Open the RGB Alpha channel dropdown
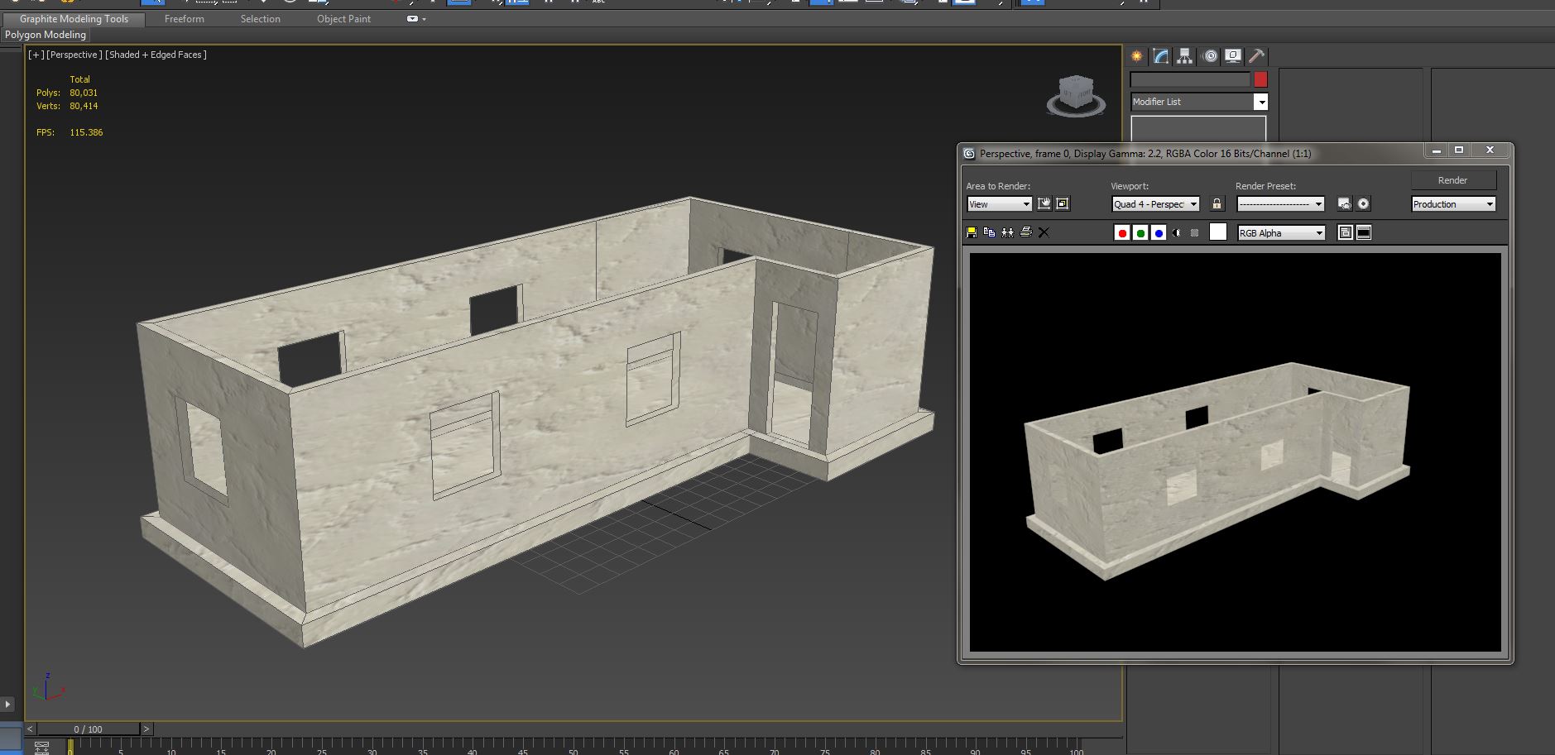 tap(1321, 232)
